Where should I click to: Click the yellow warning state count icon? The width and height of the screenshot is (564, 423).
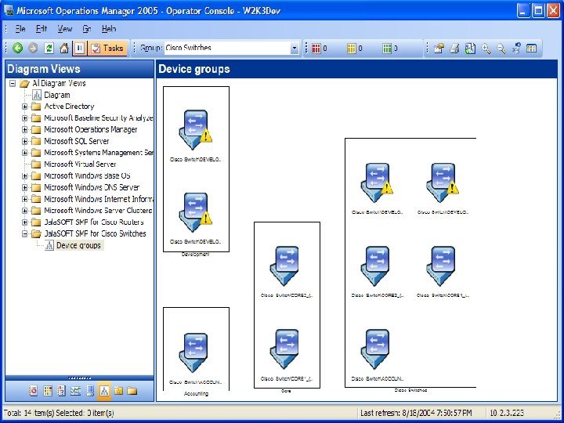click(x=352, y=49)
